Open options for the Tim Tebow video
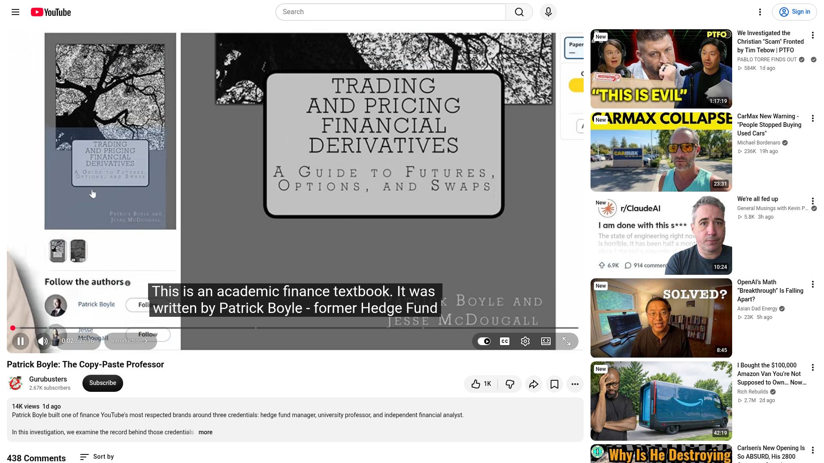This screenshot has width=824, height=463. pos(812,36)
